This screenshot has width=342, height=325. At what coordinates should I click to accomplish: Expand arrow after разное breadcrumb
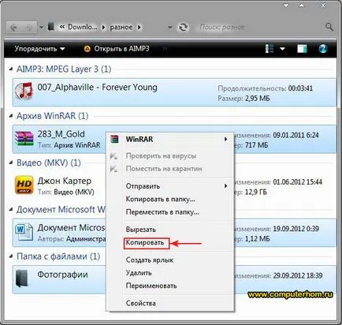click(139, 27)
